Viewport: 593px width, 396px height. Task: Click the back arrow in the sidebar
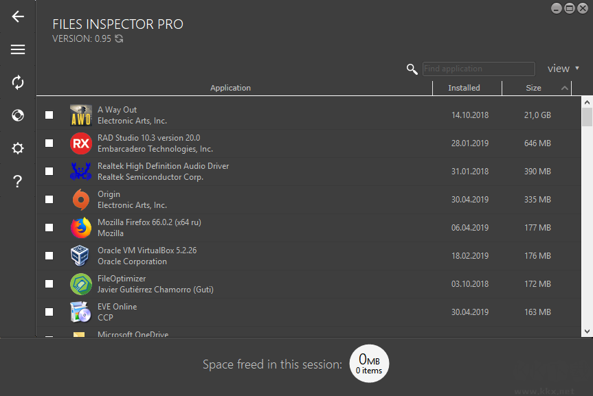[17, 16]
